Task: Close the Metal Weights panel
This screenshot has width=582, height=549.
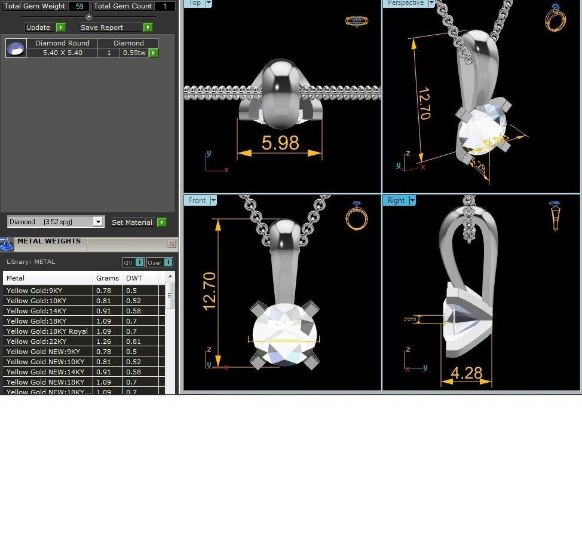Action: coord(171,243)
